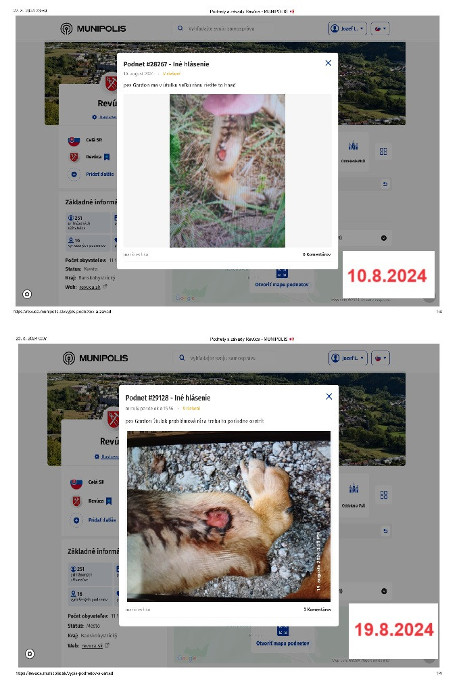
Task: Toggle Revúca bookmark in 10.8.2024 screenshot
Action: [107, 157]
